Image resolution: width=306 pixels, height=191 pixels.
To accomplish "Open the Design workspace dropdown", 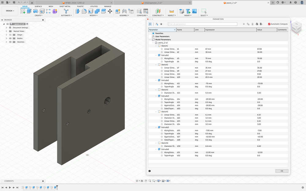I will point(10,11).
